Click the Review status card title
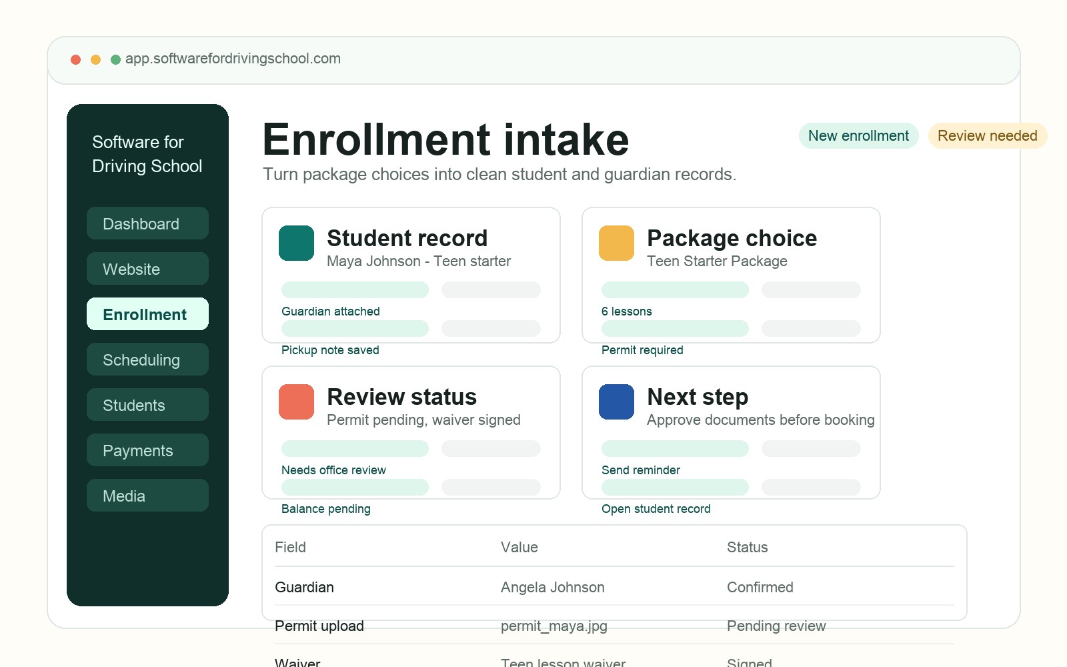The height and width of the screenshot is (667, 1067). coord(401,397)
